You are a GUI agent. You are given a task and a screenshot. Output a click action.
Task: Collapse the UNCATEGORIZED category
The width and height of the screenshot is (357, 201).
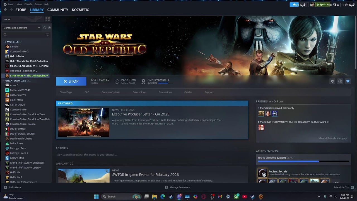(3, 81)
